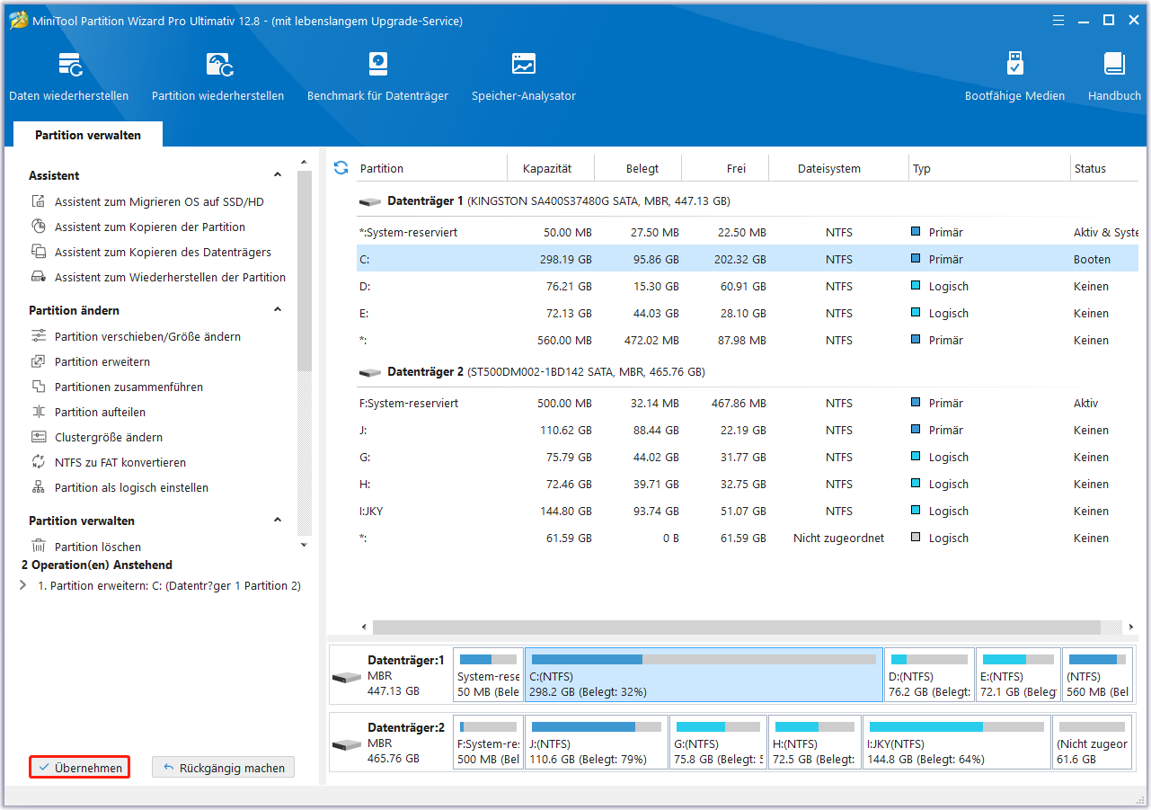Choose NTFS zu FAT konvertieren
The height and width of the screenshot is (810, 1151).
(x=109, y=463)
